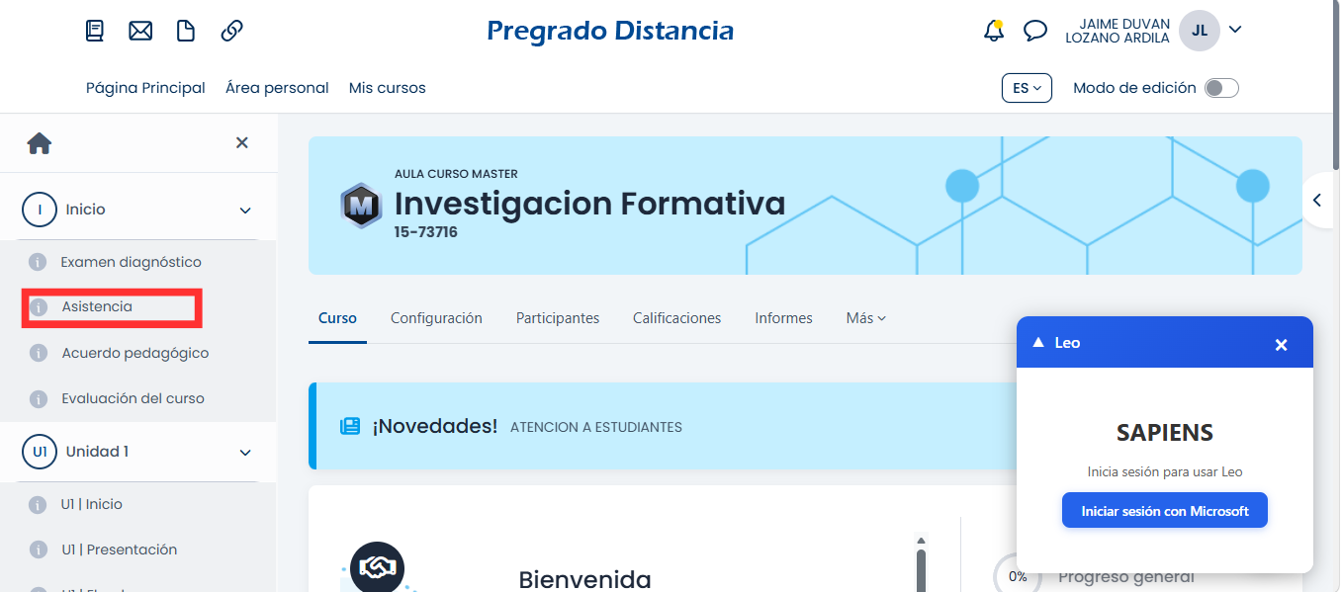Close the Leo chat panel
The image size is (1342, 592).
[x=1282, y=344]
